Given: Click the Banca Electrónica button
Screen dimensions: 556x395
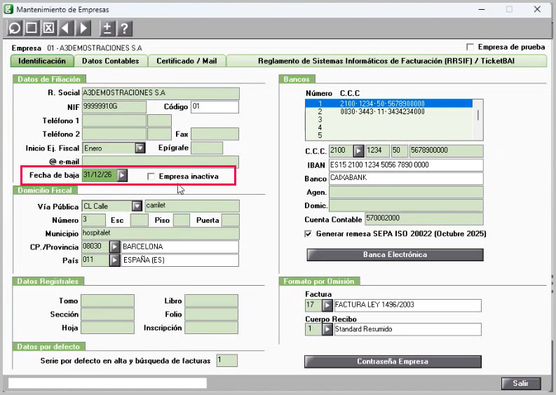Looking at the screenshot, I should tap(395, 255).
